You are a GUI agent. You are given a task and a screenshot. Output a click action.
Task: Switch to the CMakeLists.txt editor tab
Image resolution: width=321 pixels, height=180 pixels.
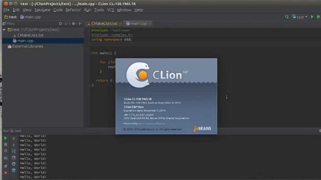104,24
